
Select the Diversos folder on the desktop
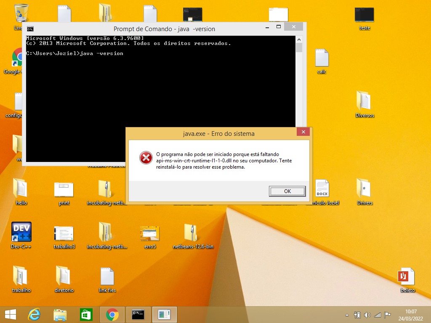coord(364,104)
